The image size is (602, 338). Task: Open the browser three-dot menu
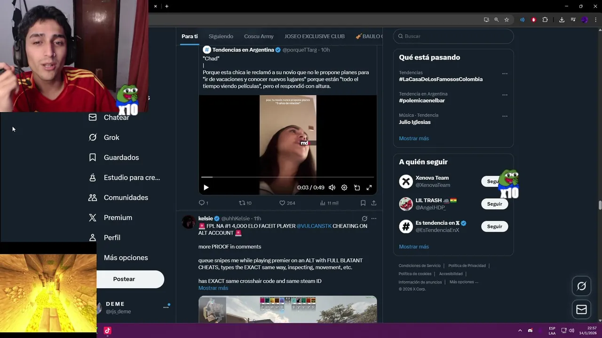(596, 20)
